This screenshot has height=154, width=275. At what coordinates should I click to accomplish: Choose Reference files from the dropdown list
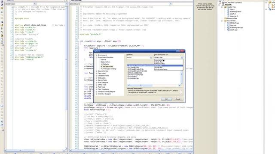(168, 64)
